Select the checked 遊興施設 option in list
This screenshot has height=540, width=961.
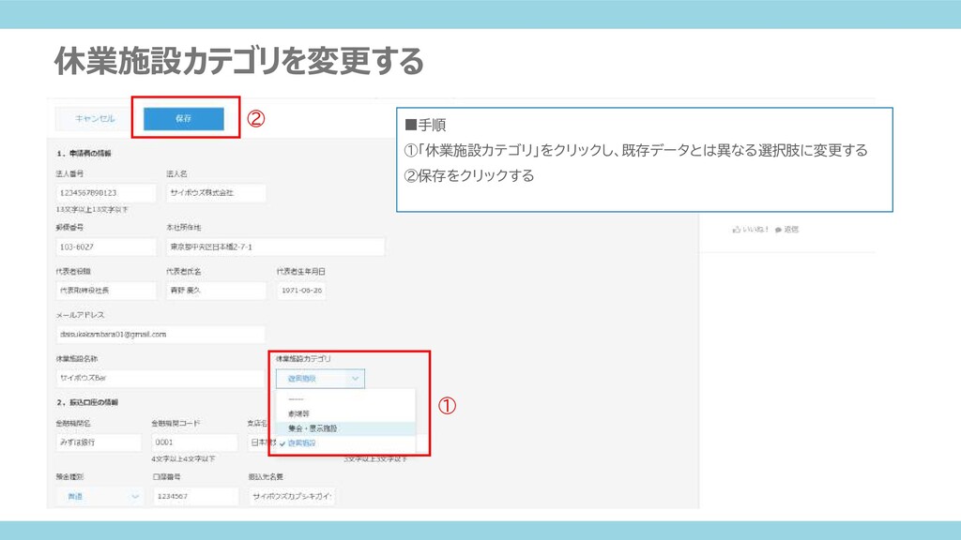(345, 442)
